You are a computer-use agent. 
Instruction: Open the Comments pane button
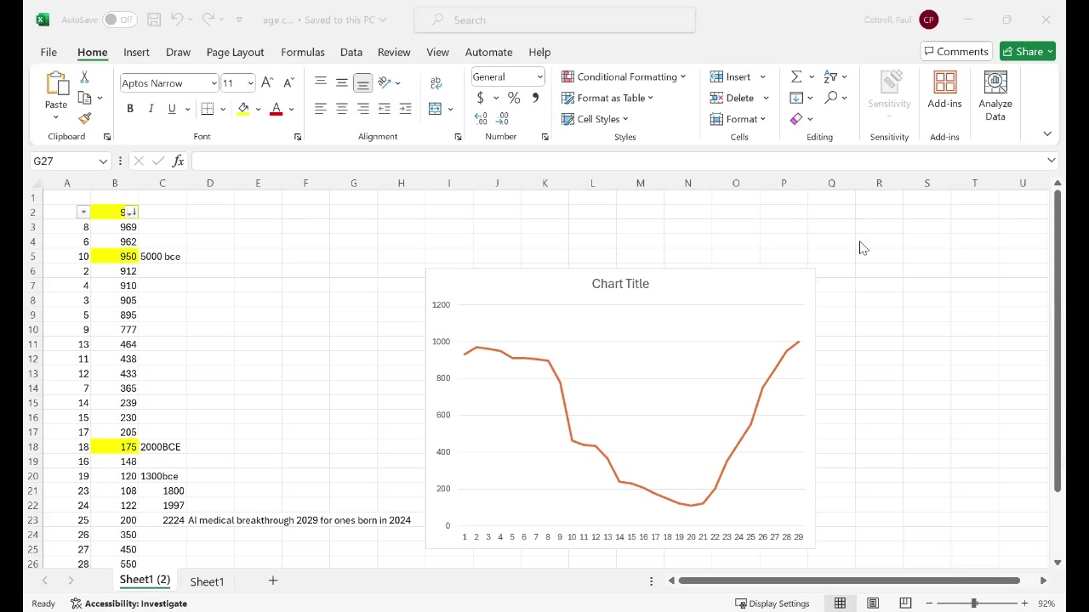(x=956, y=52)
